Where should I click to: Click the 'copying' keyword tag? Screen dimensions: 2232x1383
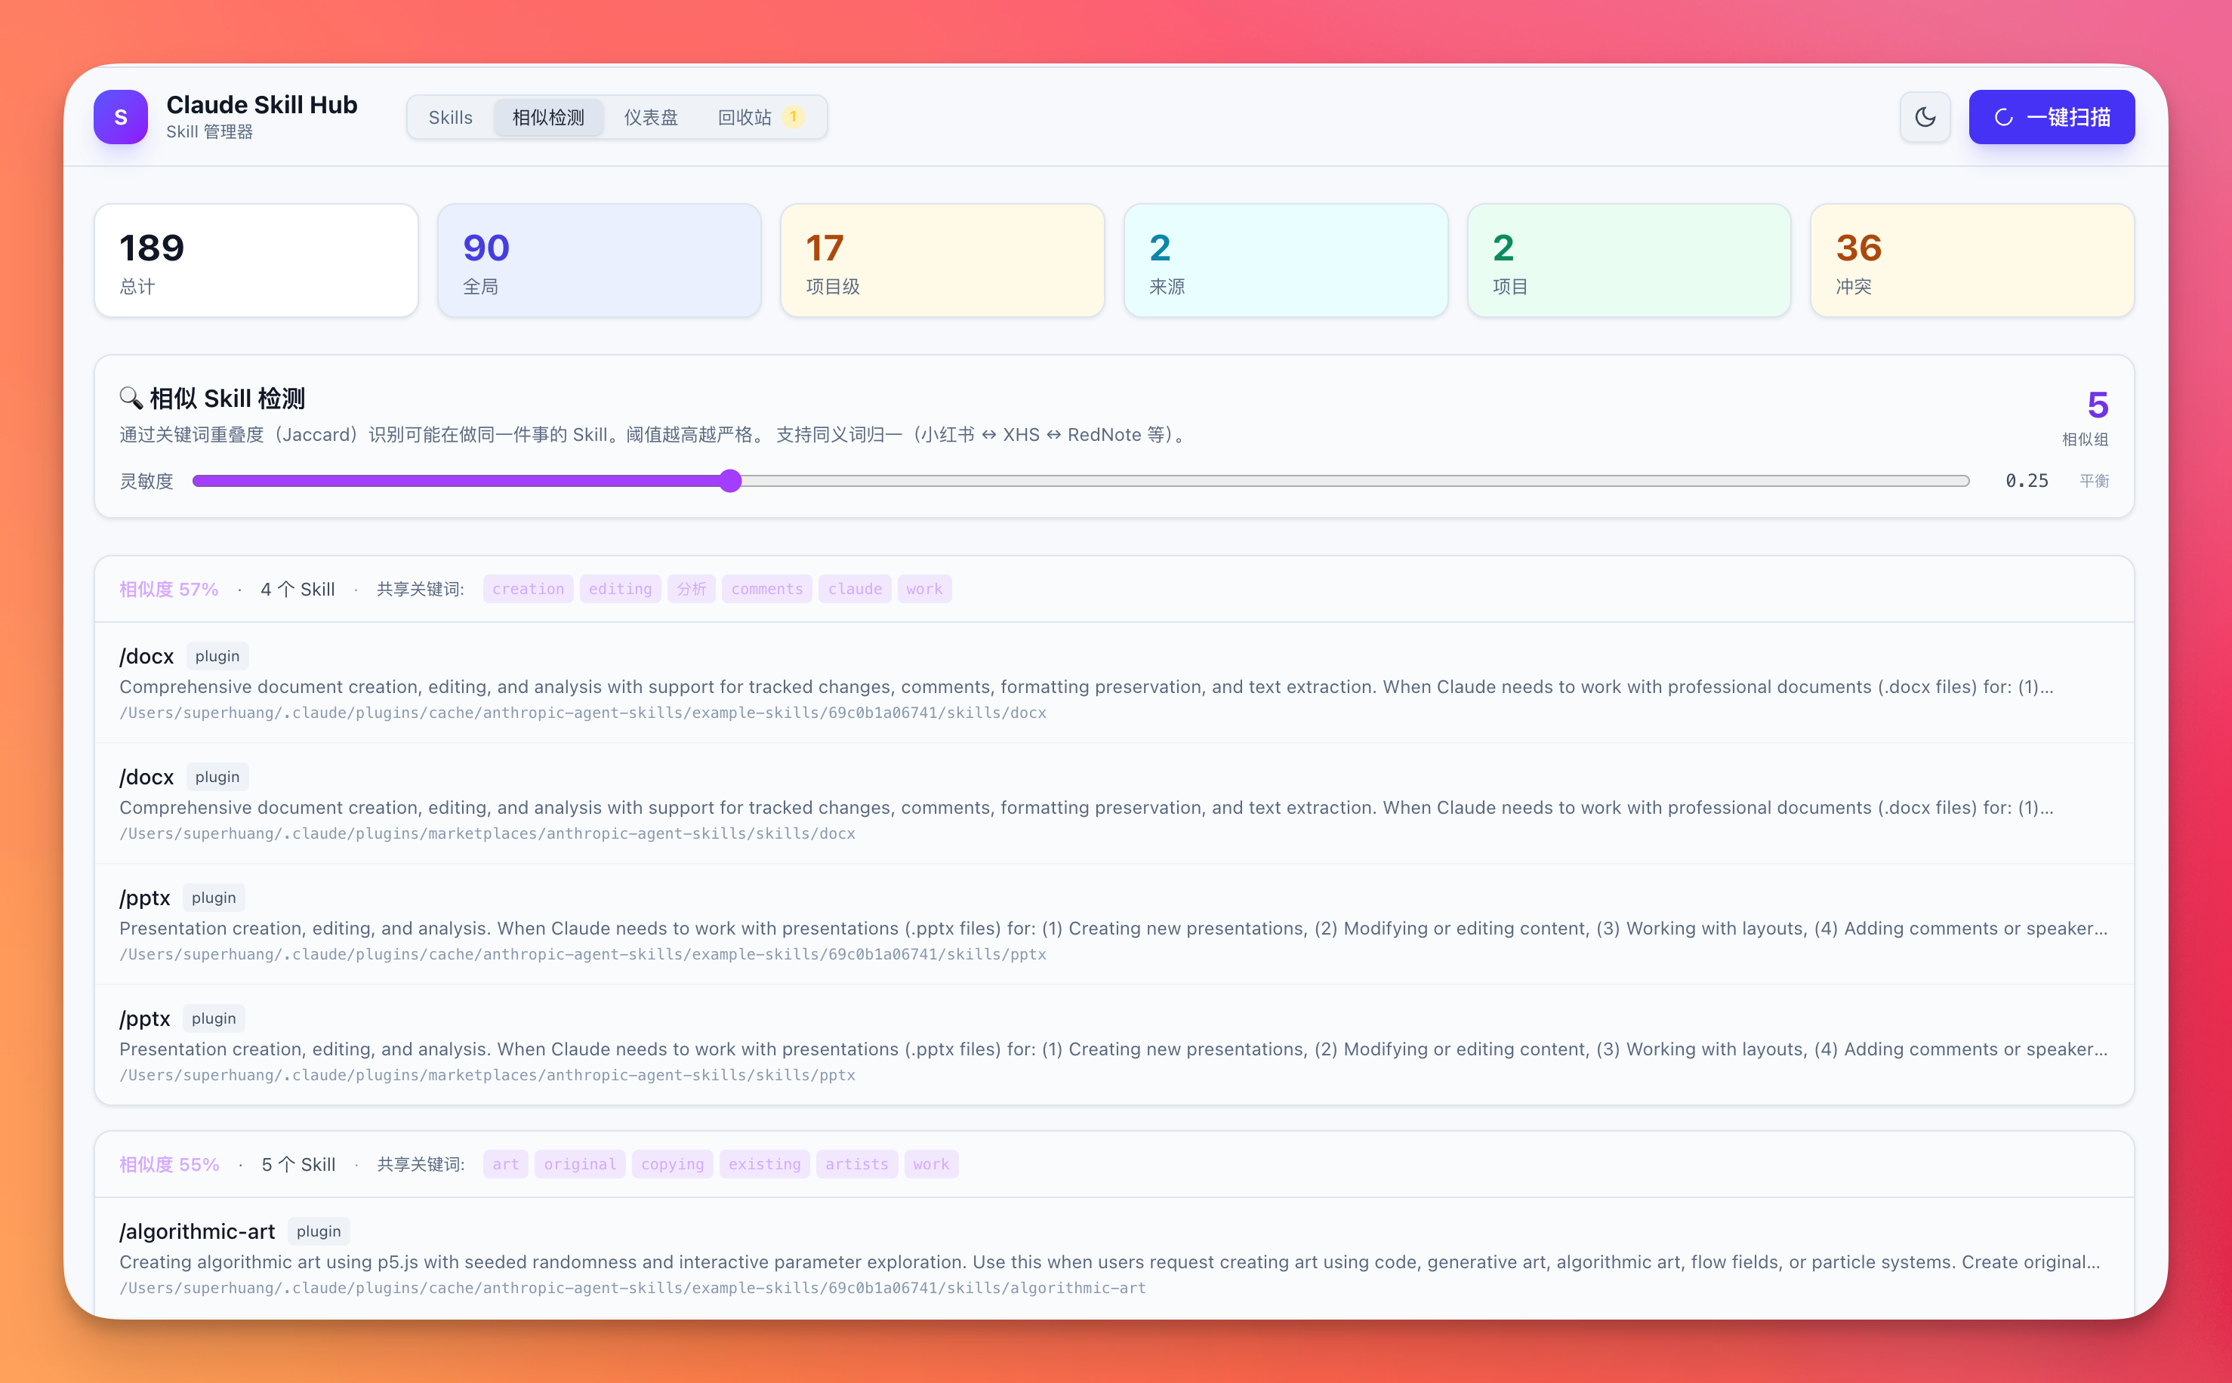pos(671,1164)
